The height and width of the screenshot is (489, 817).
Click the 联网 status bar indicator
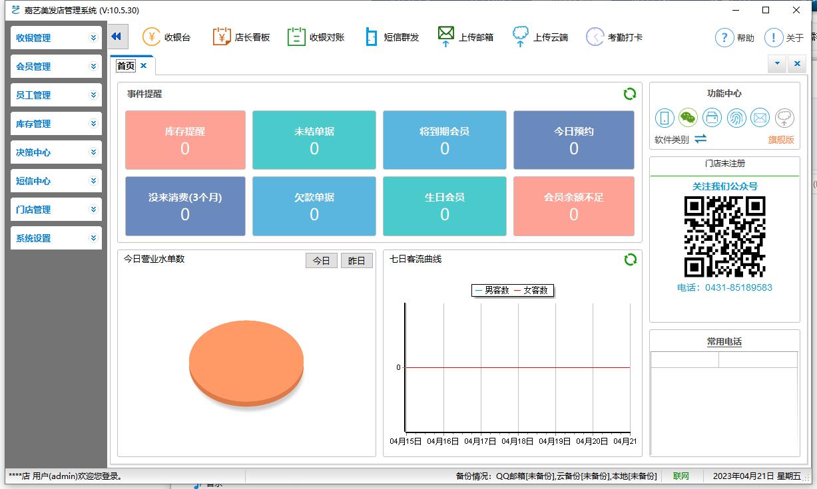coord(681,476)
